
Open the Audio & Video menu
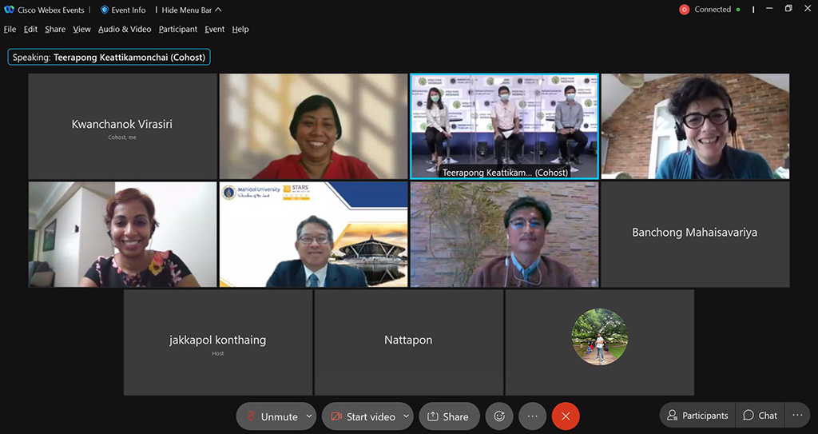(x=124, y=29)
